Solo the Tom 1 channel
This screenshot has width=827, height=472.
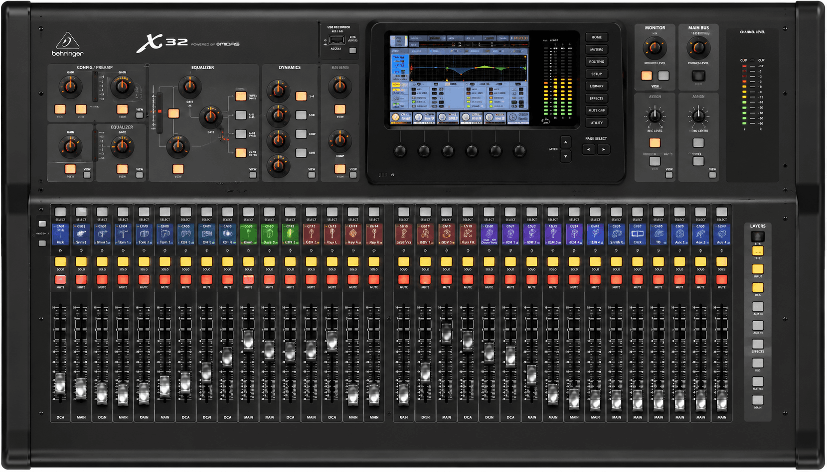(x=123, y=261)
